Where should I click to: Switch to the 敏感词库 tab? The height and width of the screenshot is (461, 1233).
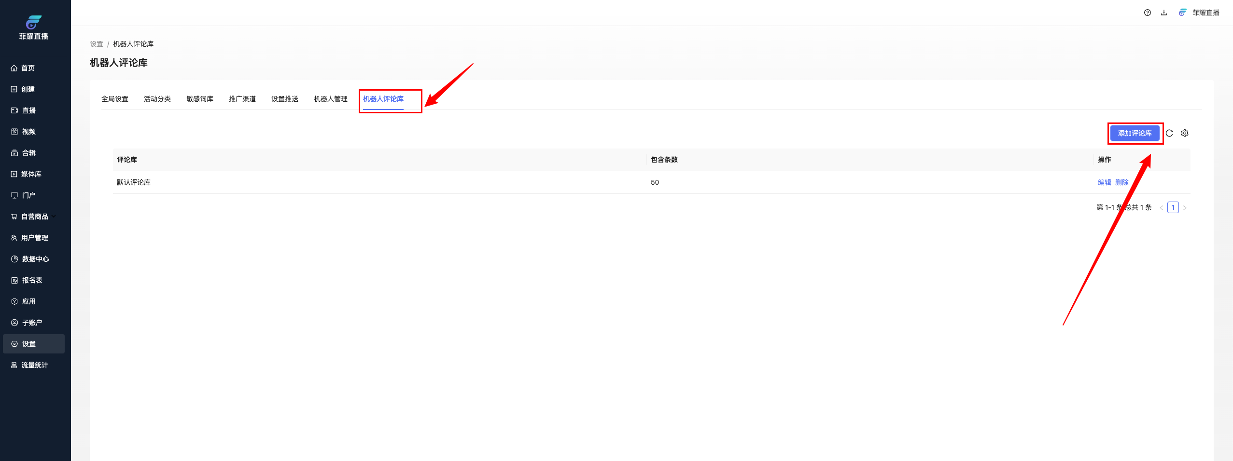point(199,99)
